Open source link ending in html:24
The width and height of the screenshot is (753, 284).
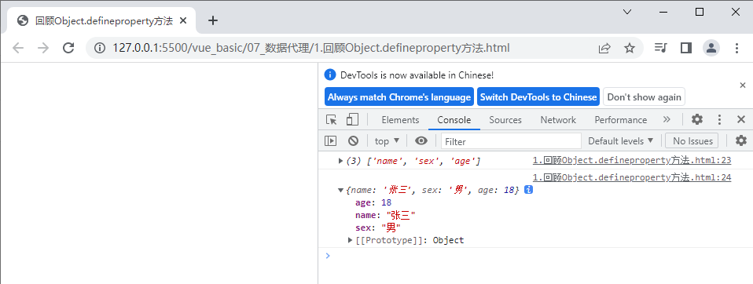(x=632, y=177)
